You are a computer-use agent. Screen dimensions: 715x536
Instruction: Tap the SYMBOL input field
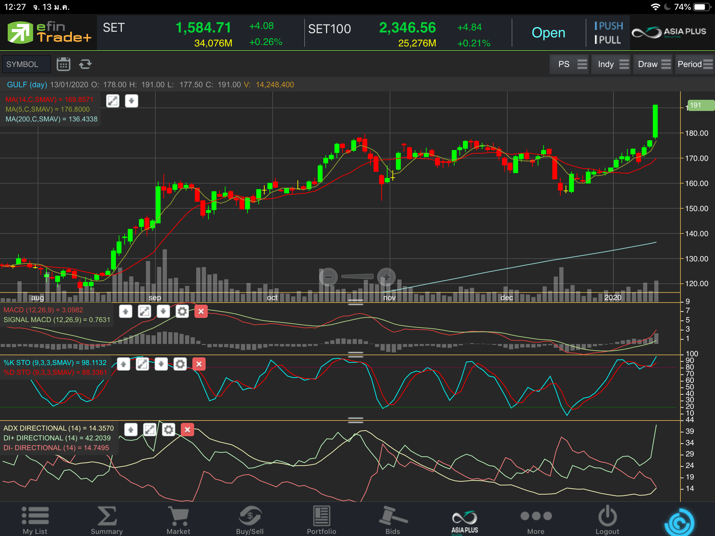(27, 64)
